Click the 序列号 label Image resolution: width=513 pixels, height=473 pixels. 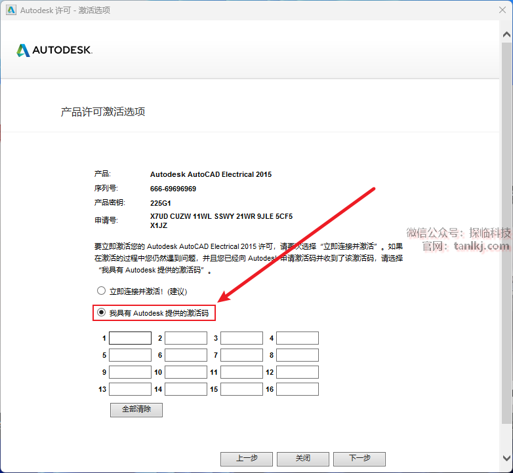click(x=106, y=189)
